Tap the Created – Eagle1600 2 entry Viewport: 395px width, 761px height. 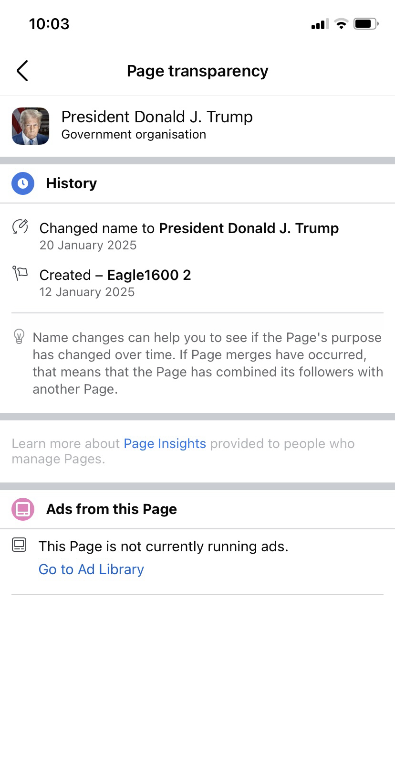tap(115, 275)
